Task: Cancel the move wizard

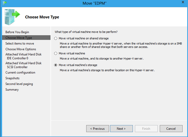Action: [171, 129]
